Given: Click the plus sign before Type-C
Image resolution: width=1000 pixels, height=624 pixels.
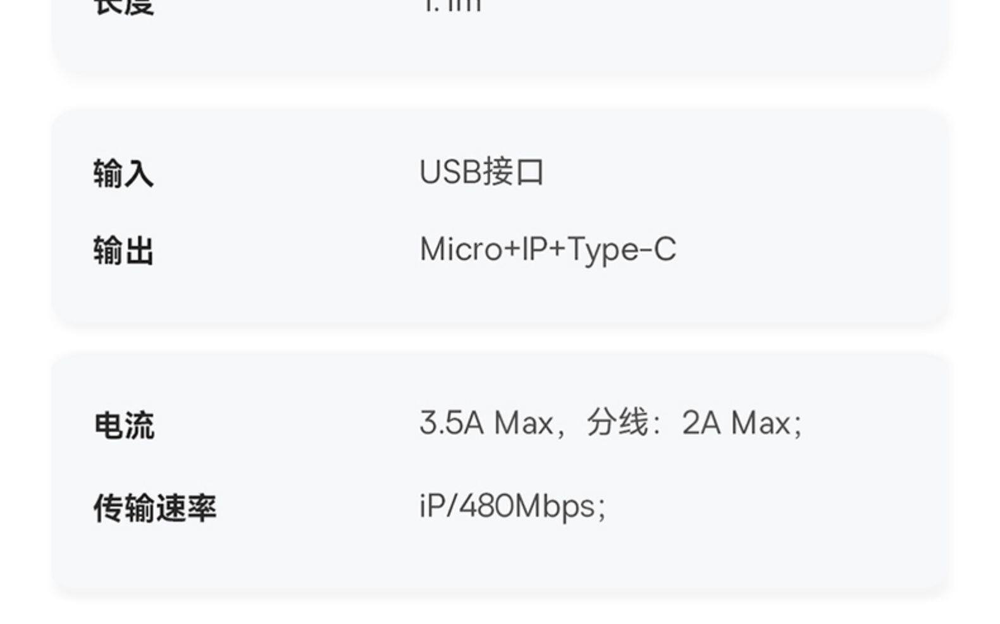Looking at the screenshot, I should pos(557,249).
